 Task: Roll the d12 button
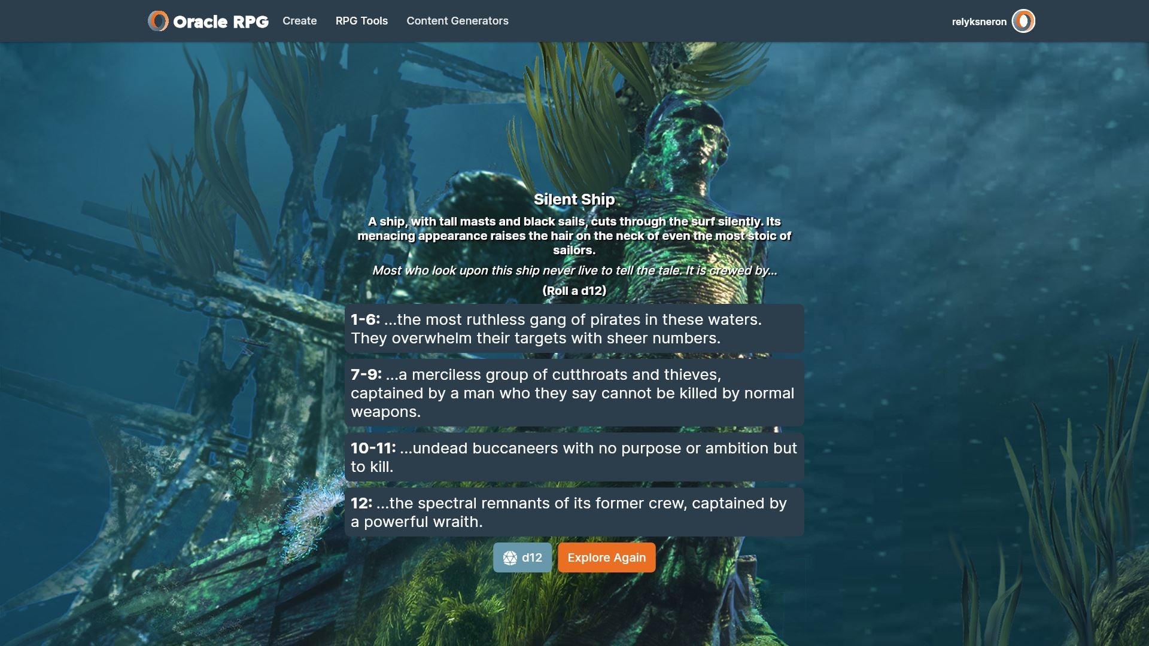click(522, 557)
